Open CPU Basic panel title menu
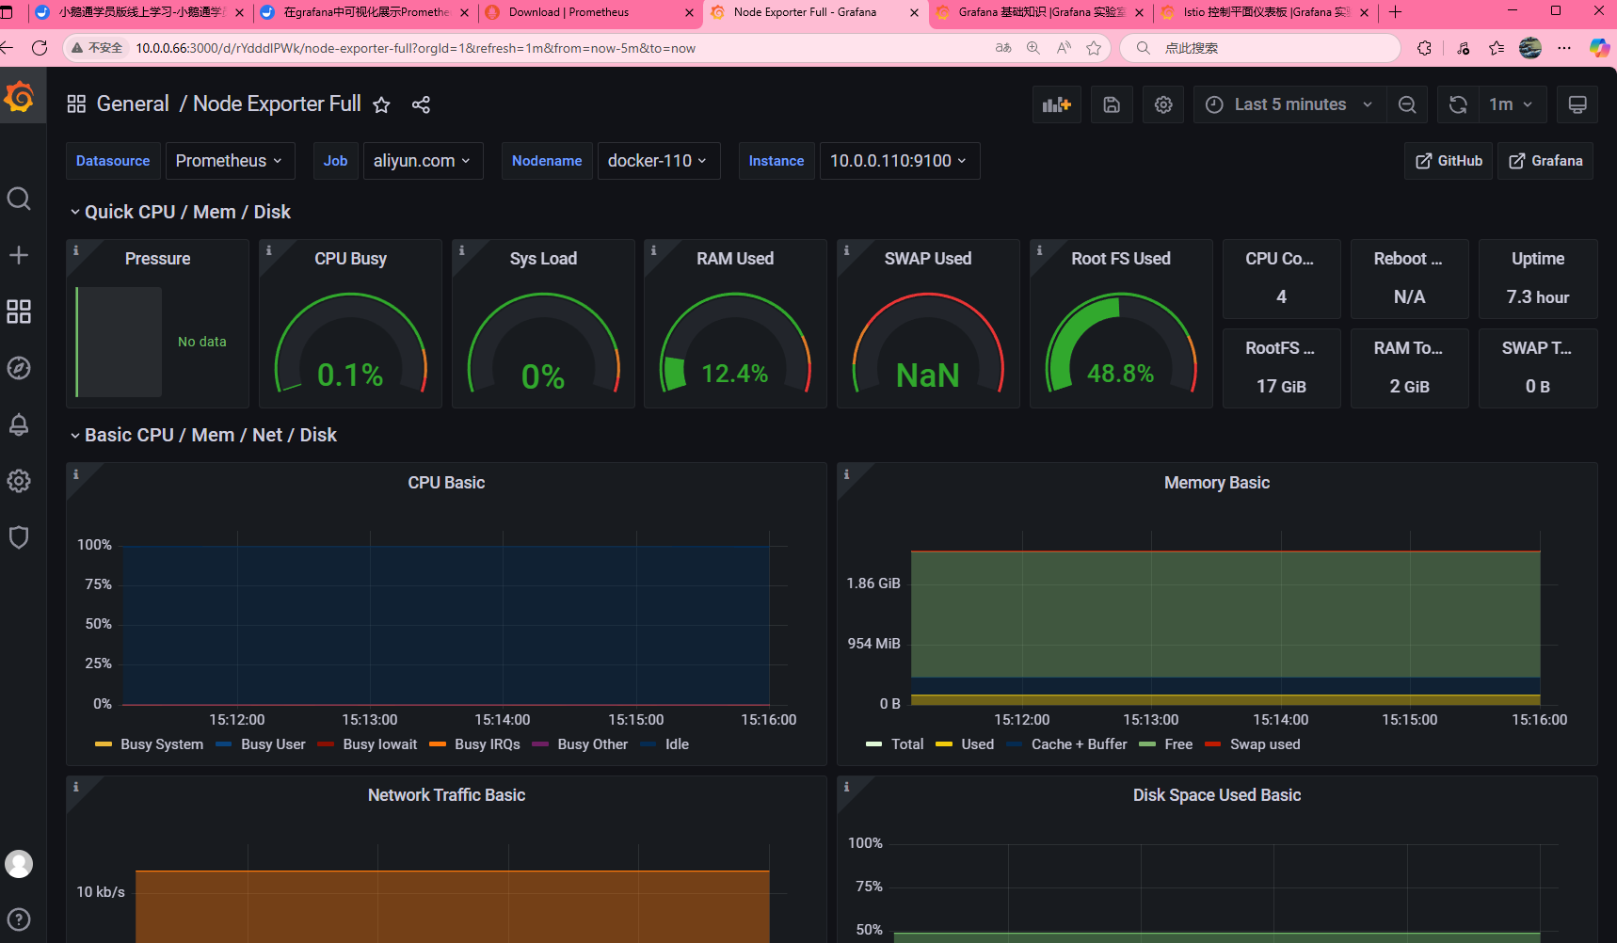 [x=446, y=483]
